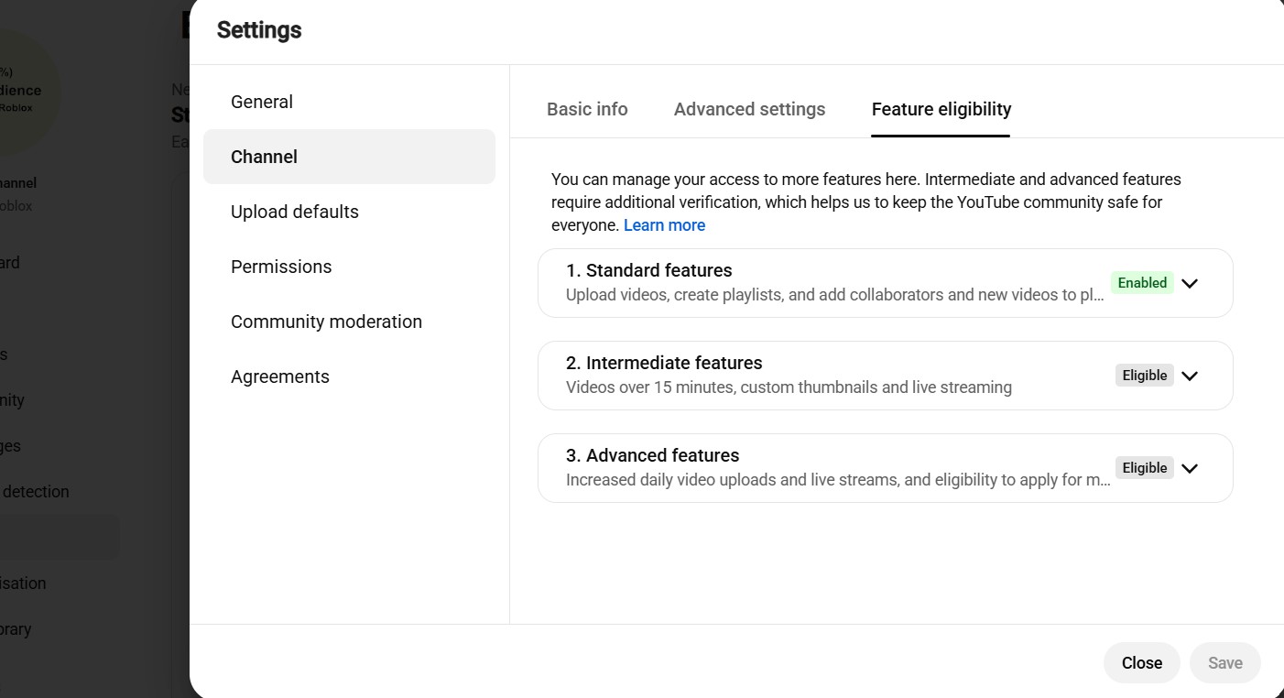Select the Feature eligibility tab
This screenshot has height=698, width=1284.
(941, 109)
